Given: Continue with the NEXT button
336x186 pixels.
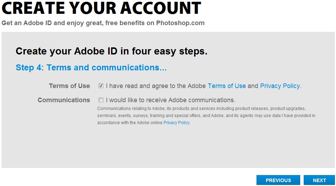Looking at the screenshot, I should 319,180.
